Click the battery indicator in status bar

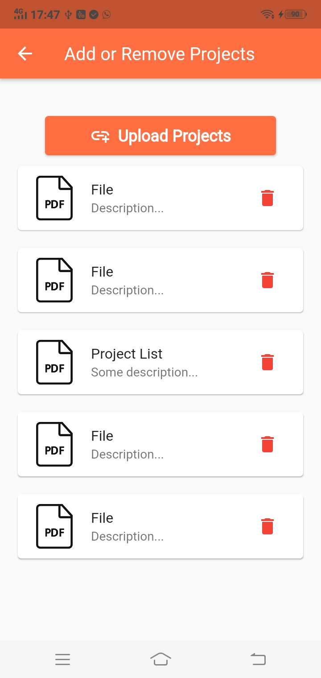pyautogui.click(x=295, y=14)
